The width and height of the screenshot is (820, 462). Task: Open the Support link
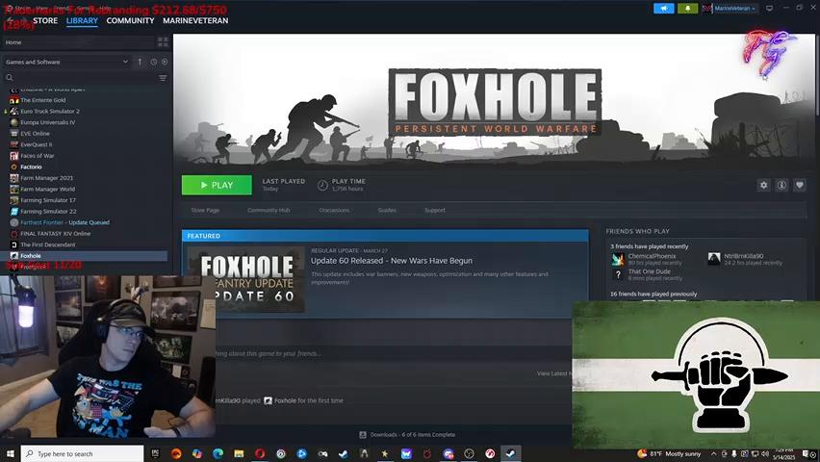tap(435, 211)
